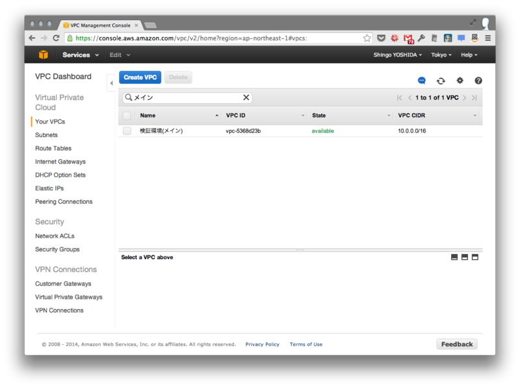The image size is (520, 389).
Task: Close the VPC Management Console tab
Action: [136, 25]
